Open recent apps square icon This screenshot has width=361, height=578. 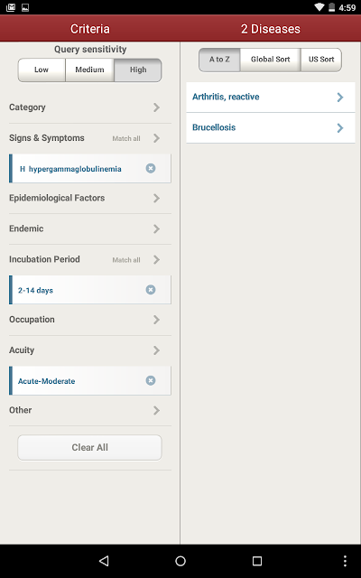coord(257,561)
